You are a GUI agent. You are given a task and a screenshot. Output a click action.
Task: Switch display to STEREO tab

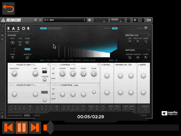(x=78, y=60)
